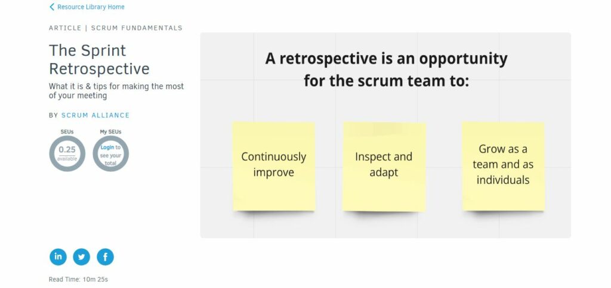Open the Scrum Alliance author link

(x=95, y=115)
